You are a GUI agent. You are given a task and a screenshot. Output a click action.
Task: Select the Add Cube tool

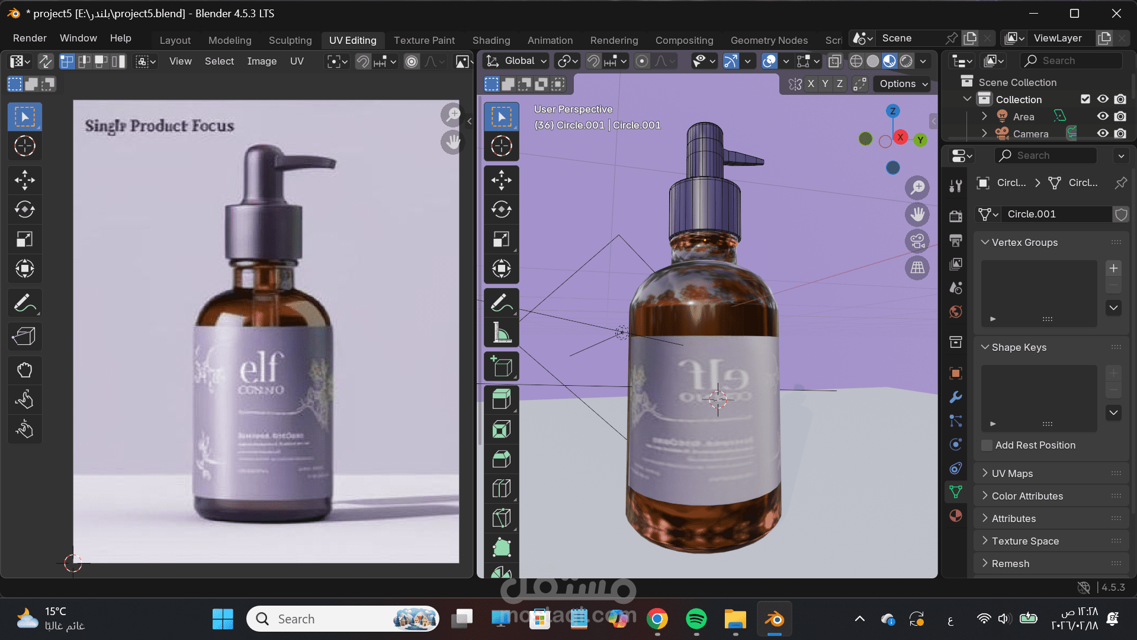click(x=501, y=367)
